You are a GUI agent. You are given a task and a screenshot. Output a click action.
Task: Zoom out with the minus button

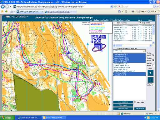tap(150, 80)
